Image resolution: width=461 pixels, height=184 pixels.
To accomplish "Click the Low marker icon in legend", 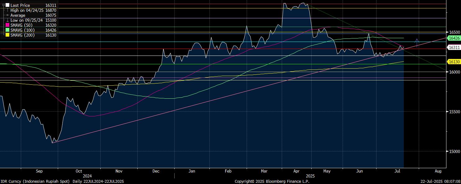I will click(x=7, y=20).
